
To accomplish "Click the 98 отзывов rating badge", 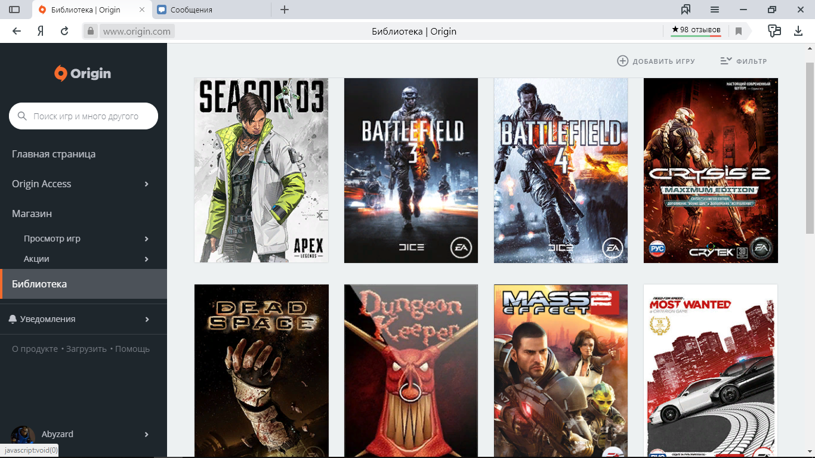I will [696, 30].
